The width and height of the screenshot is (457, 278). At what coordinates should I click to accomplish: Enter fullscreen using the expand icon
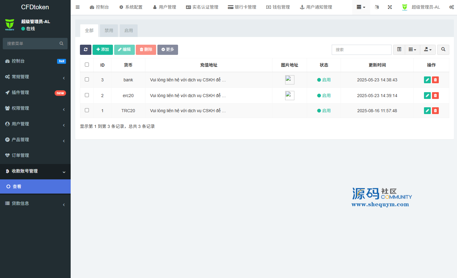(390, 7)
